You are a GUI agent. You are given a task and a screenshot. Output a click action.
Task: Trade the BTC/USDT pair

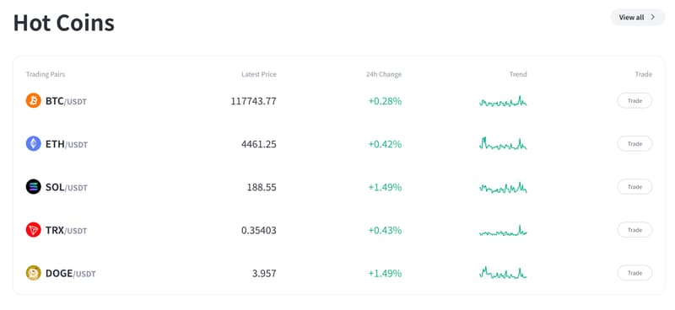click(x=634, y=100)
